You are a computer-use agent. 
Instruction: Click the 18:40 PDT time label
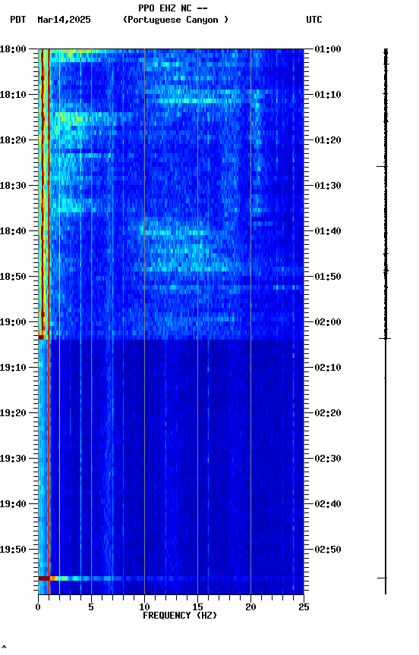tap(13, 231)
